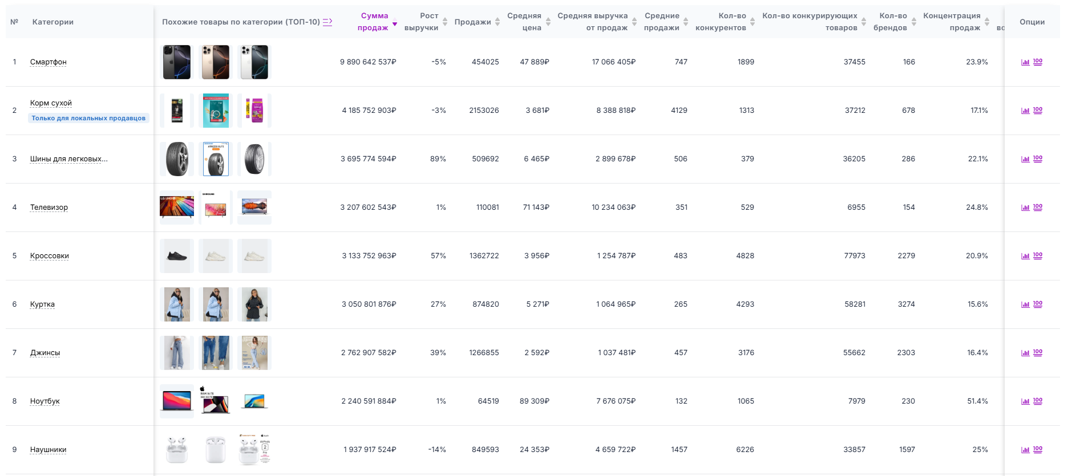Select the 89% revenue growth cell
Image resolution: width=1072 pixels, height=476 pixels.
coord(438,159)
